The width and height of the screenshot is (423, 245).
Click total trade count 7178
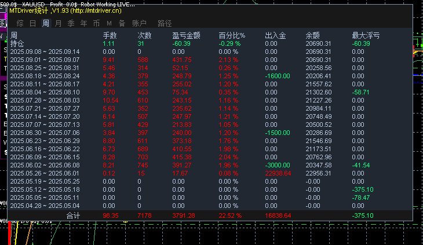click(x=144, y=215)
